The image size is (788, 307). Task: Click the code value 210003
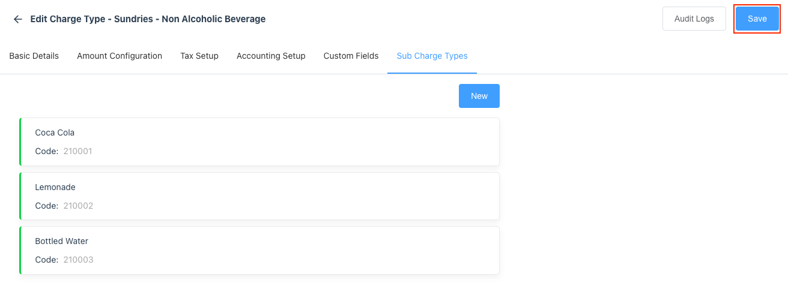coord(78,260)
